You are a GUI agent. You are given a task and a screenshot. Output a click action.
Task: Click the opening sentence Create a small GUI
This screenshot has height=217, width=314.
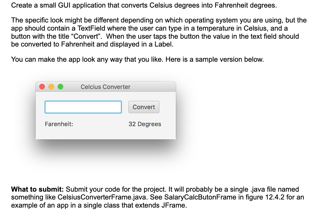tap(144, 5)
